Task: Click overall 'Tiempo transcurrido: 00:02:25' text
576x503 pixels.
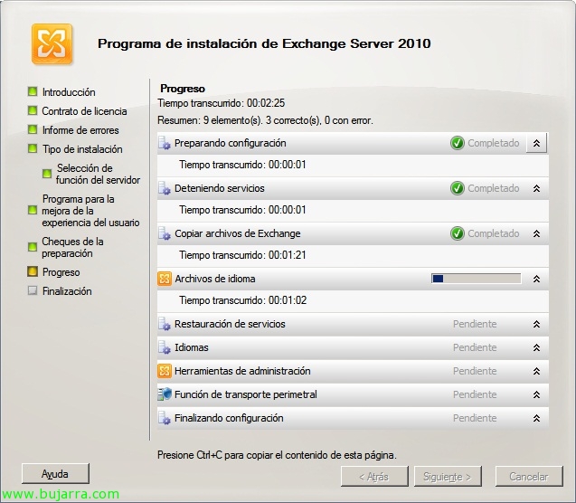Action: pos(222,103)
